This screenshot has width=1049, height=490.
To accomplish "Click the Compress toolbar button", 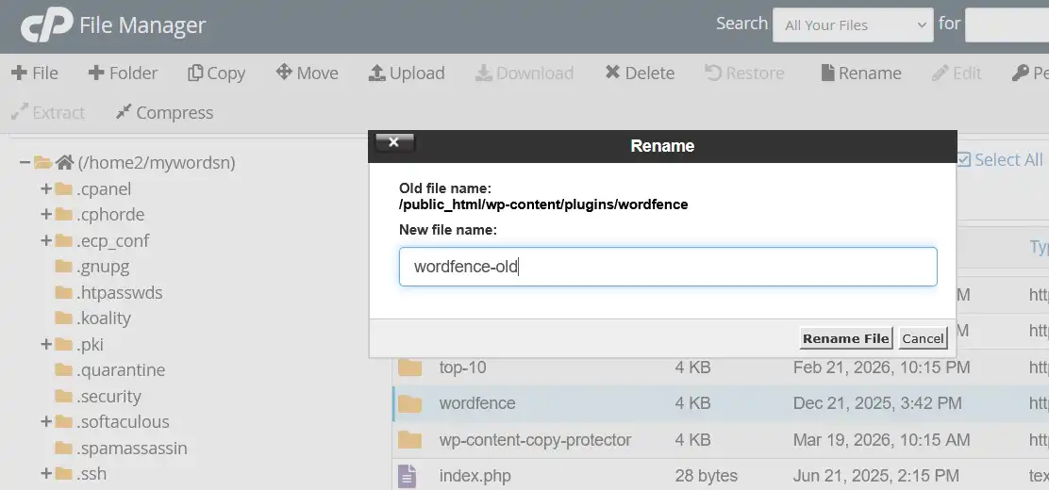I will (x=164, y=112).
